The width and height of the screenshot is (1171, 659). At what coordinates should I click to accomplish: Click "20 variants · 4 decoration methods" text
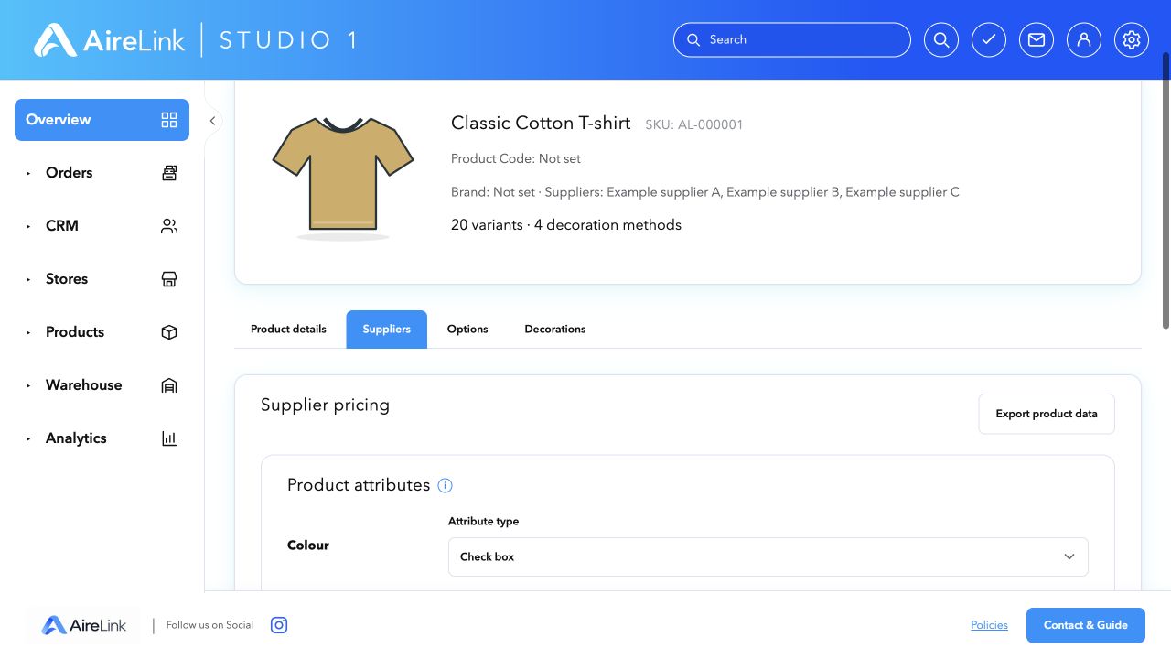point(566,225)
